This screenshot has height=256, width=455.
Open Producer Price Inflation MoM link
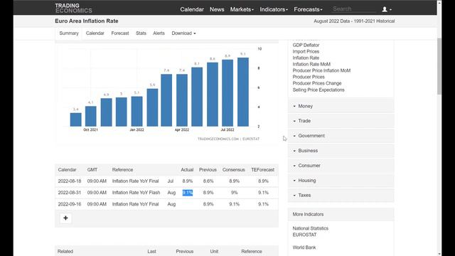click(x=321, y=70)
